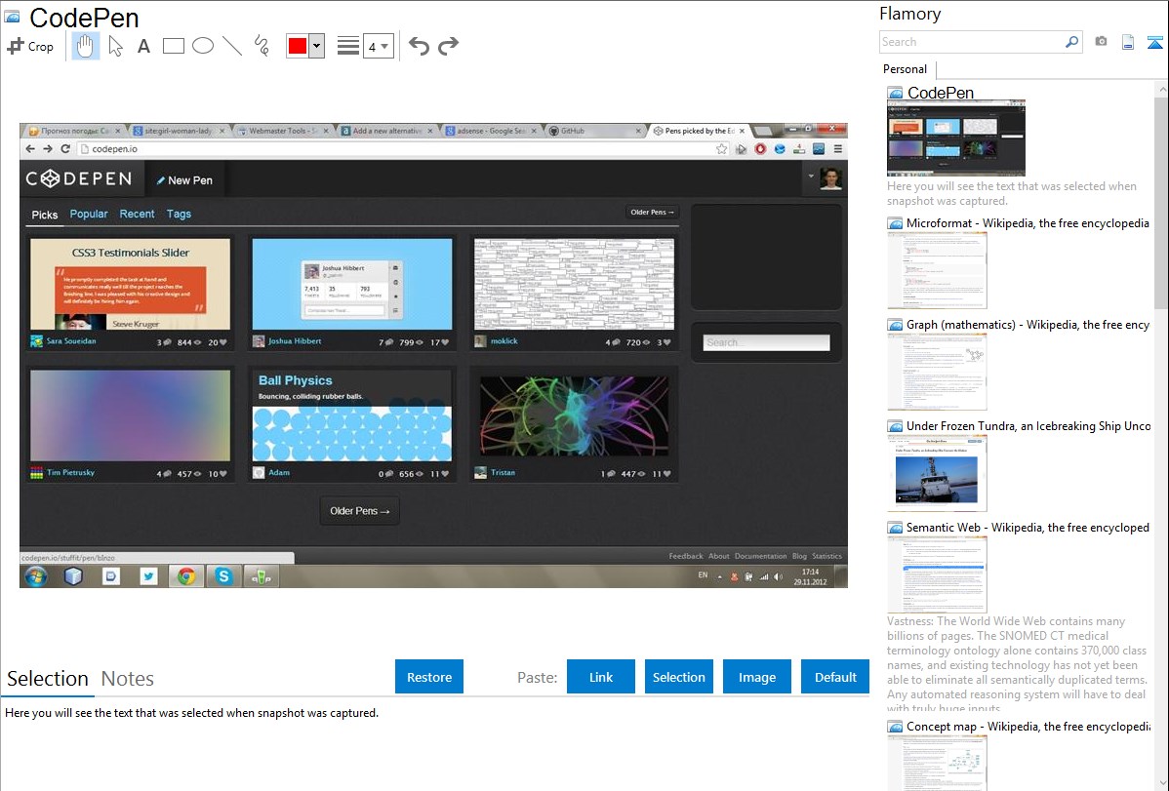This screenshot has height=791, width=1169.
Task: Click author name Sara Soueidan
Action: [x=71, y=341]
